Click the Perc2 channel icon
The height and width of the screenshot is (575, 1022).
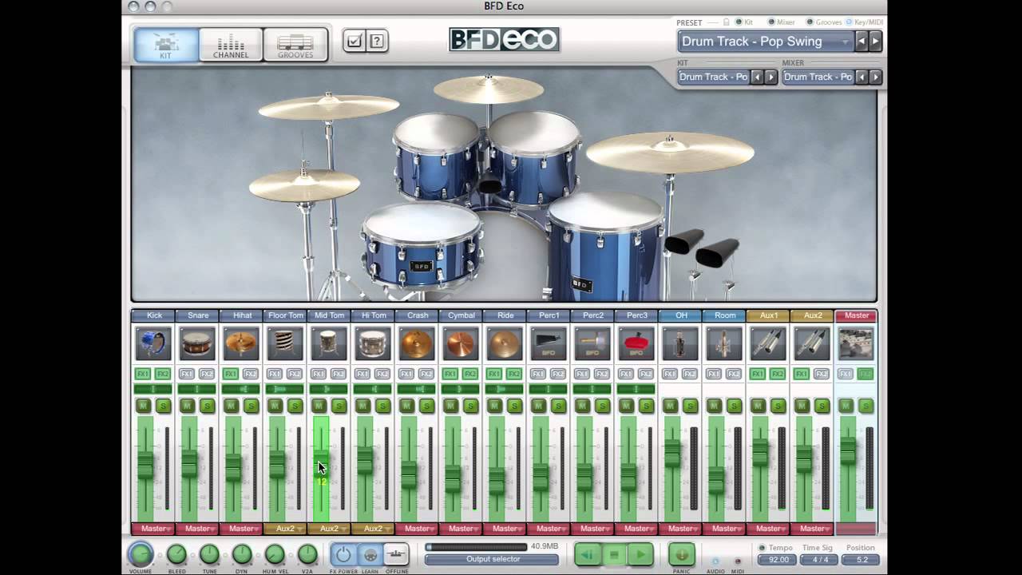click(x=592, y=343)
